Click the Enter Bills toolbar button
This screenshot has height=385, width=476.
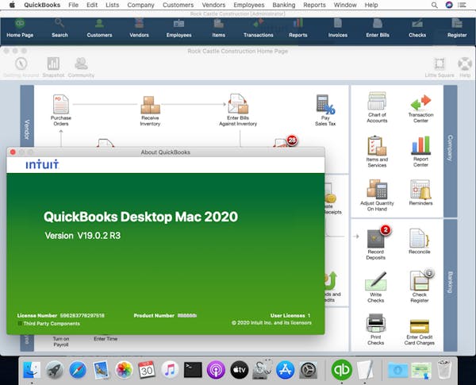(x=378, y=29)
